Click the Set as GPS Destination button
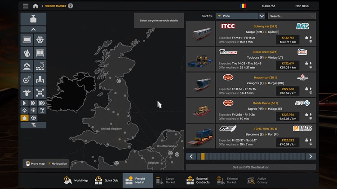The width and height of the screenshot is (337, 189). pos(251,167)
